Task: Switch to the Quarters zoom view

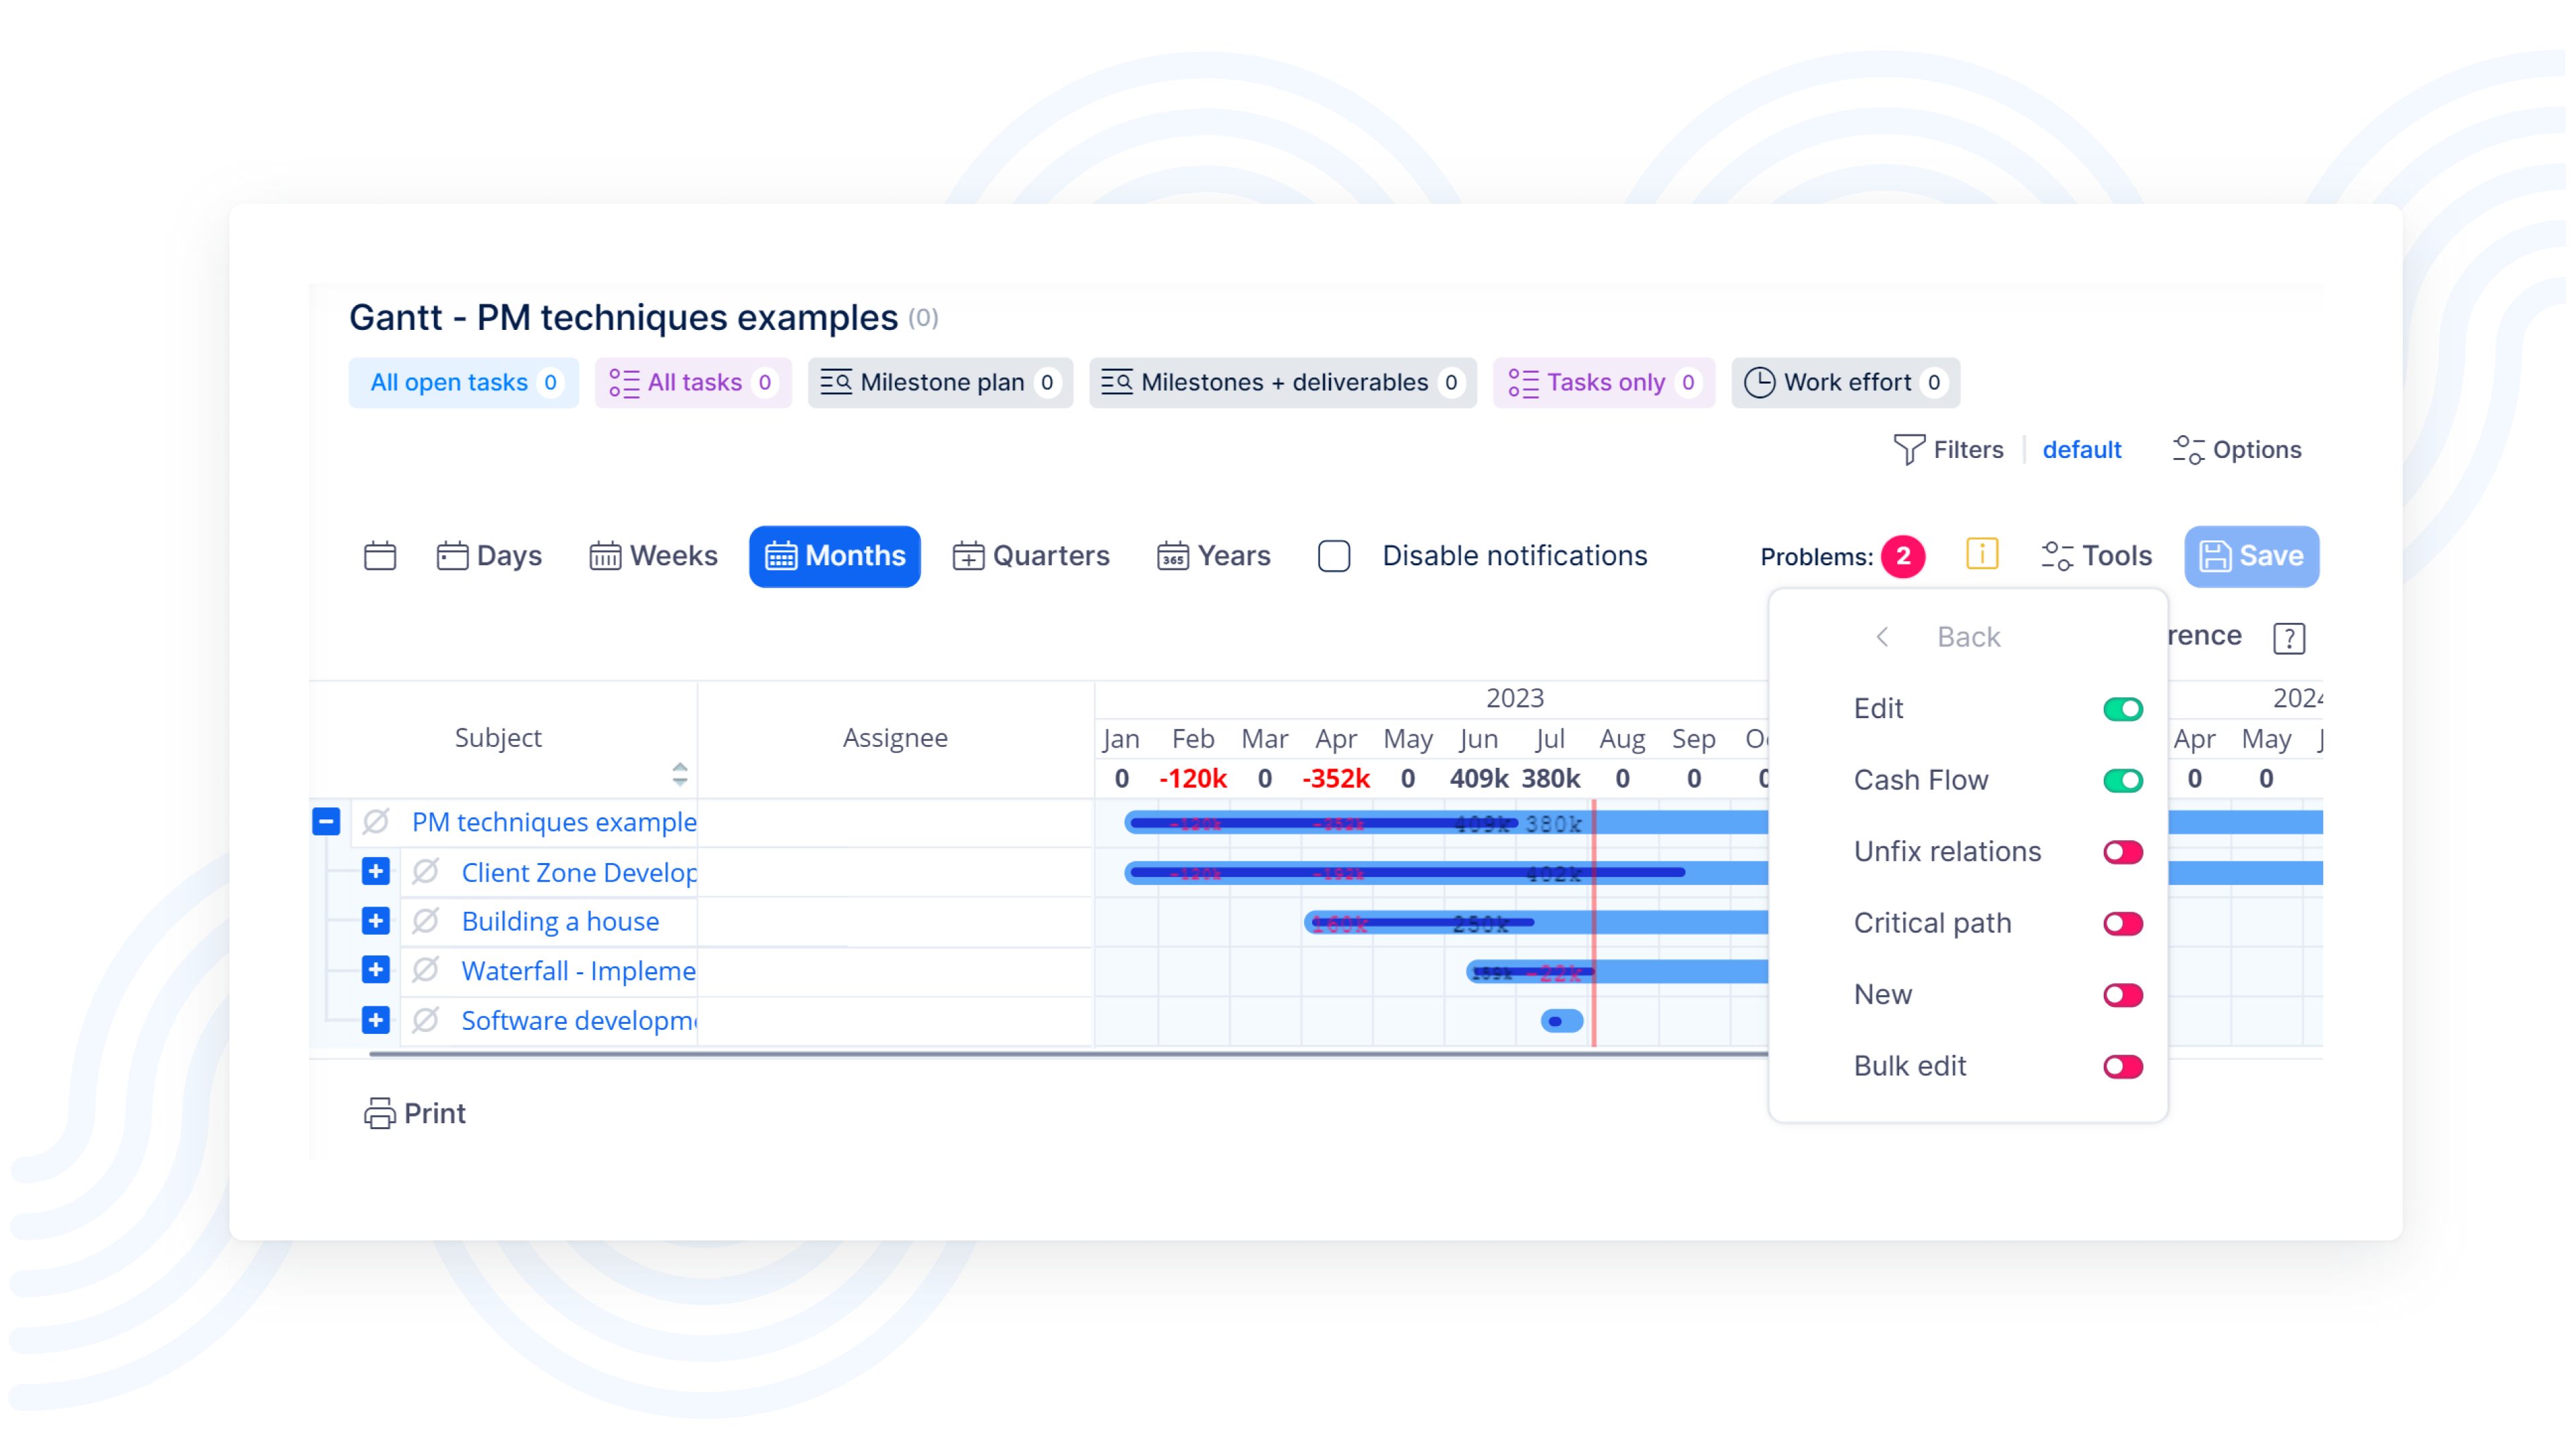Action: tap(1031, 556)
